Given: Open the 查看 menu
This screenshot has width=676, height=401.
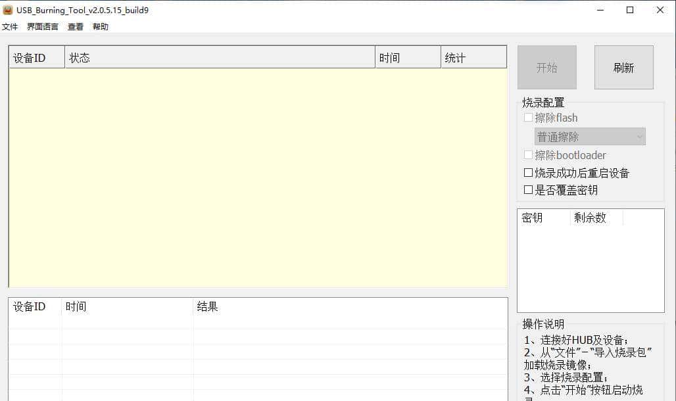Looking at the screenshot, I should coord(76,27).
